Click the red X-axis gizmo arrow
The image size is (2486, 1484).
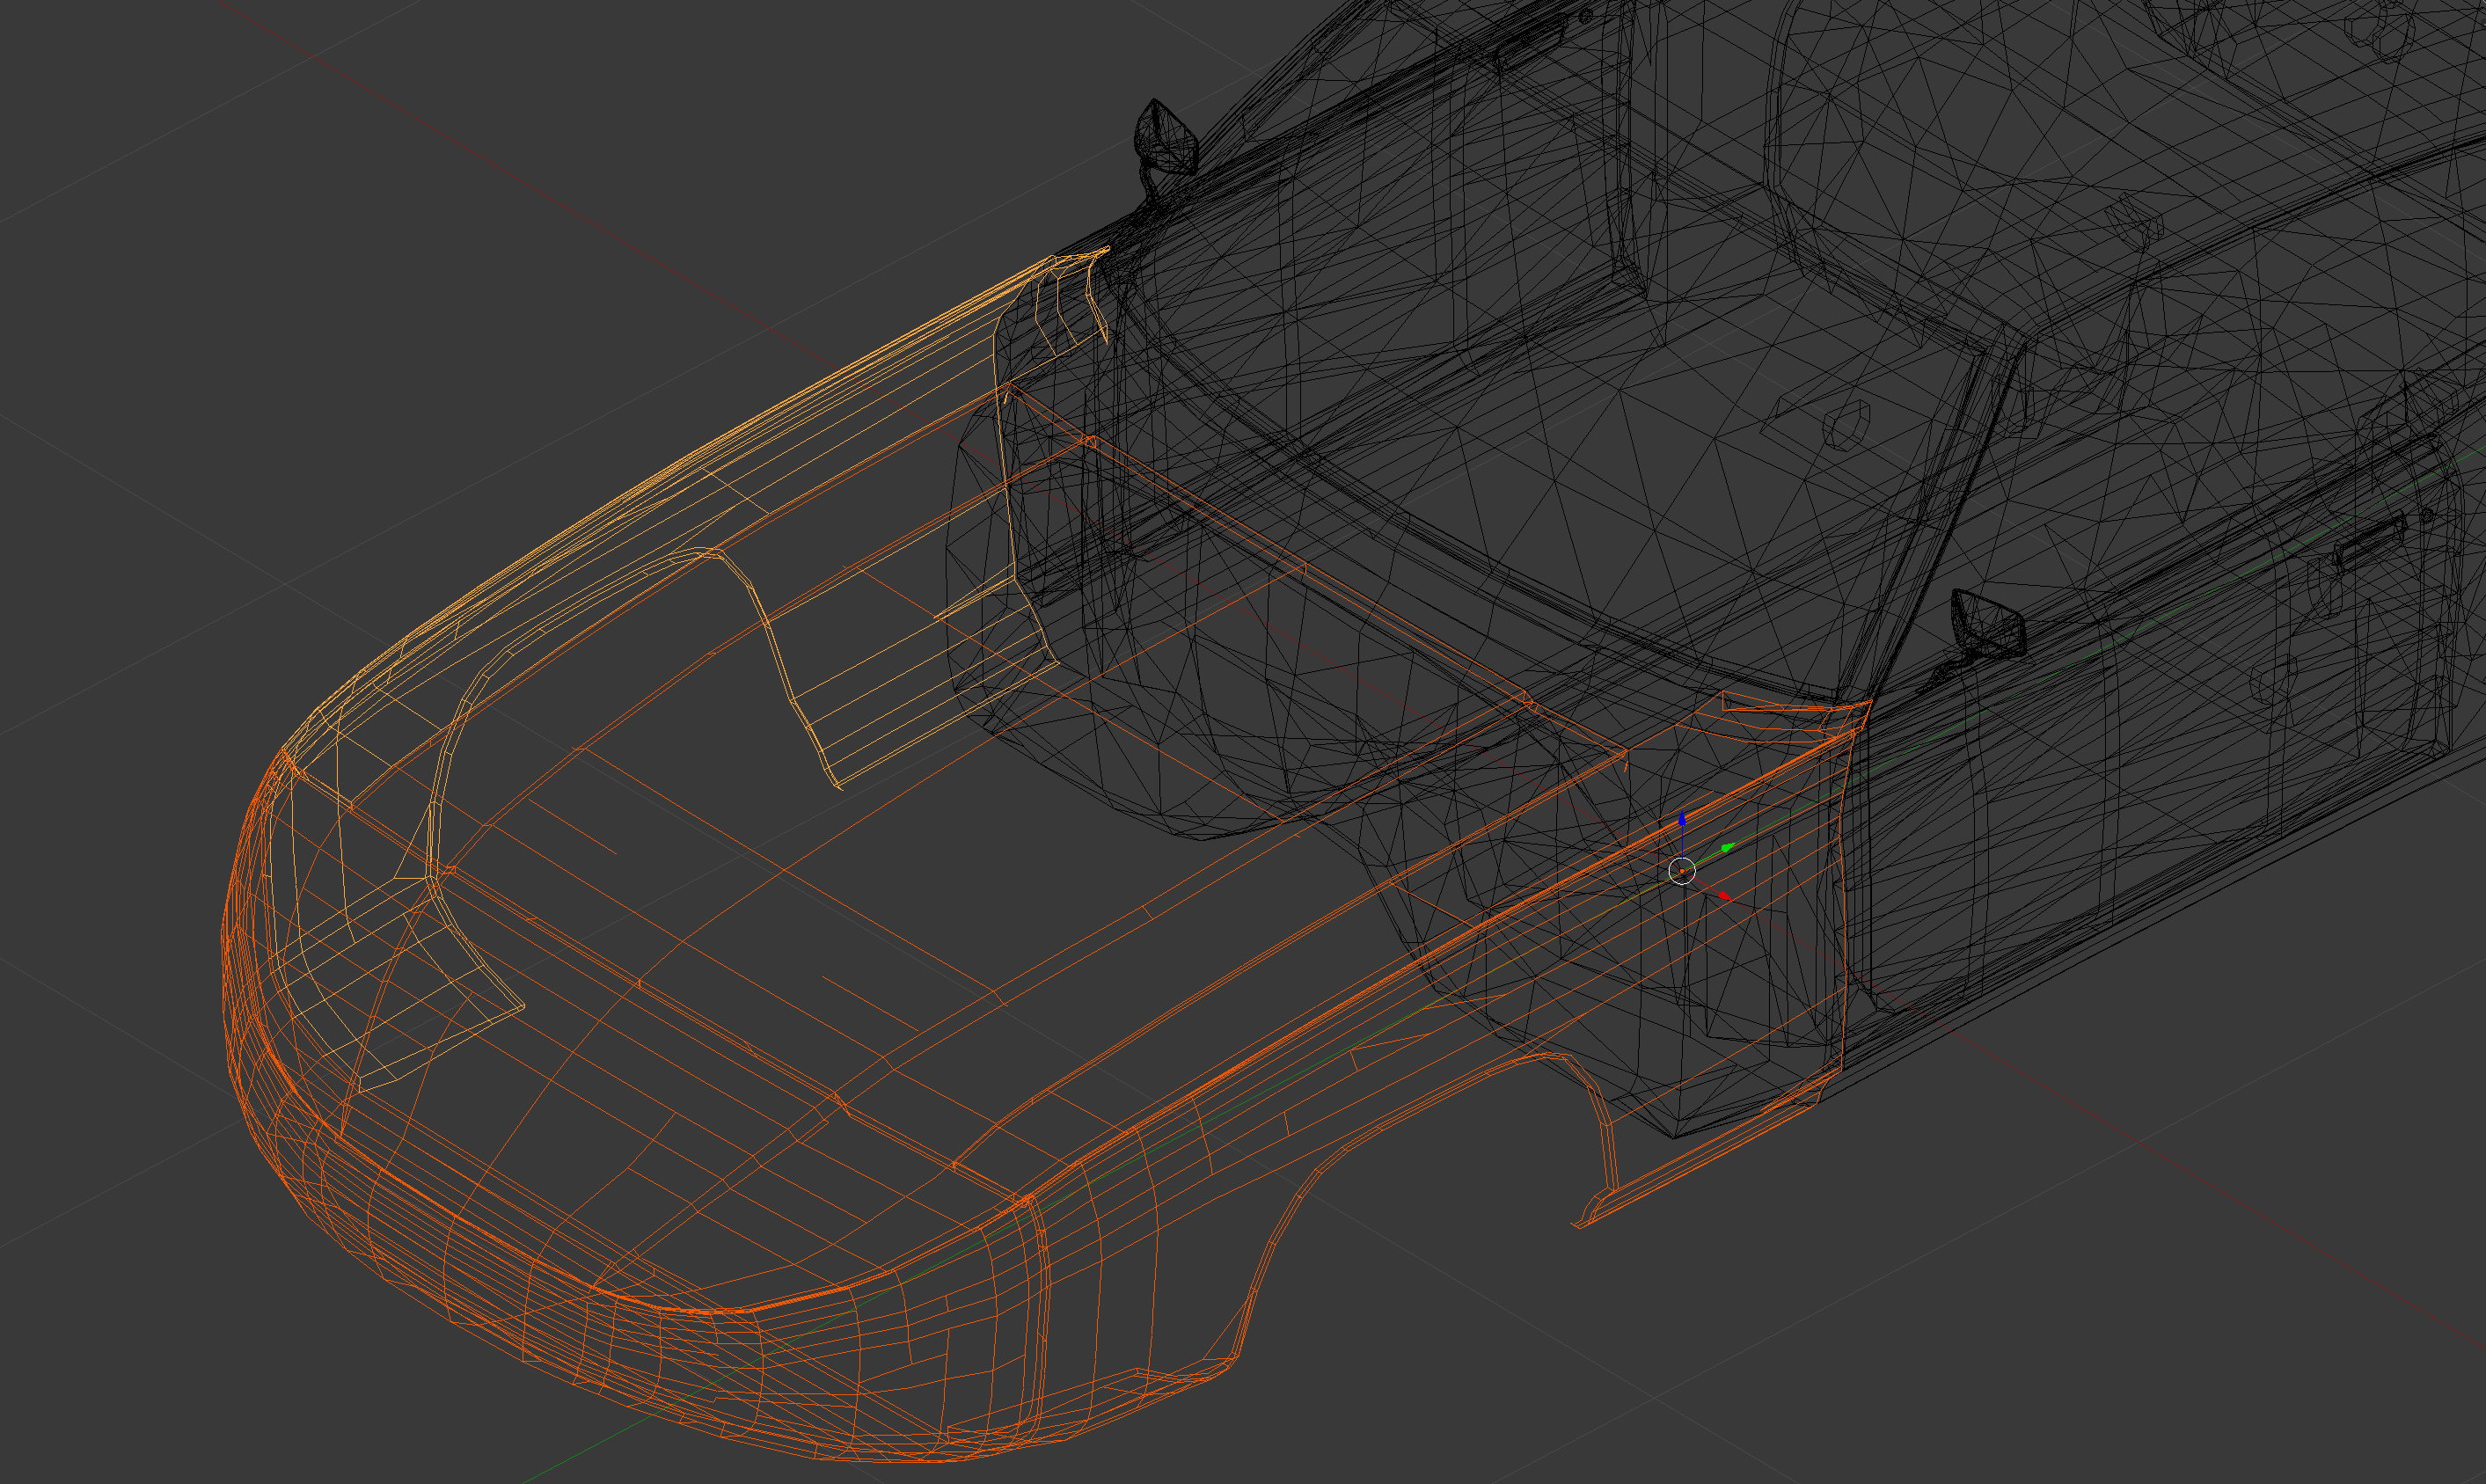point(1723,895)
